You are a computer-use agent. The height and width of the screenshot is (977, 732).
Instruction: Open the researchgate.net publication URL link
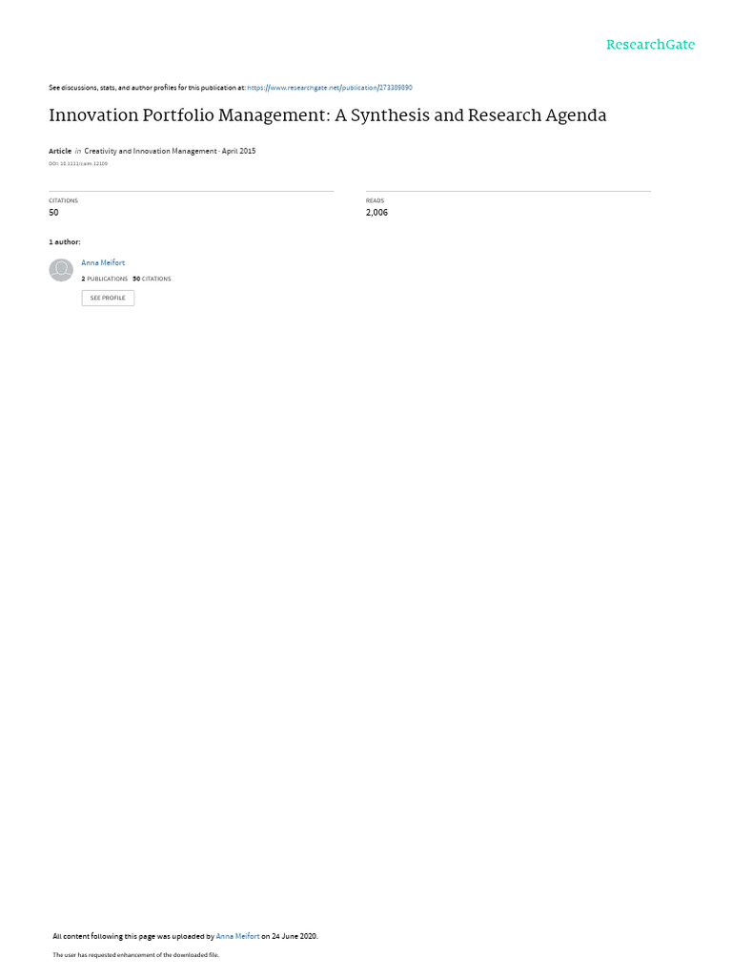coord(330,88)
